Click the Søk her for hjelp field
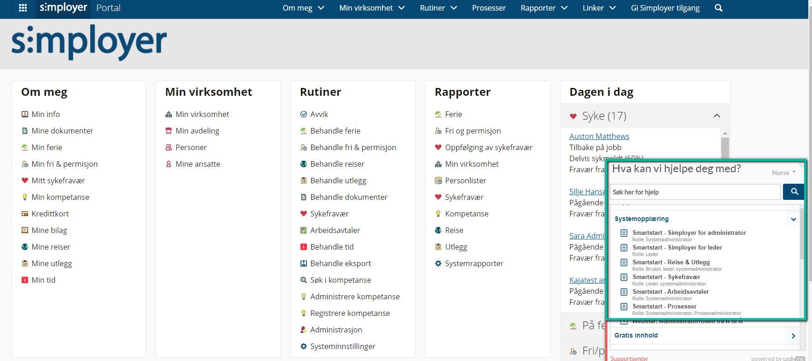The width and height of the screenshot is (812, 361). coord(695,192)
